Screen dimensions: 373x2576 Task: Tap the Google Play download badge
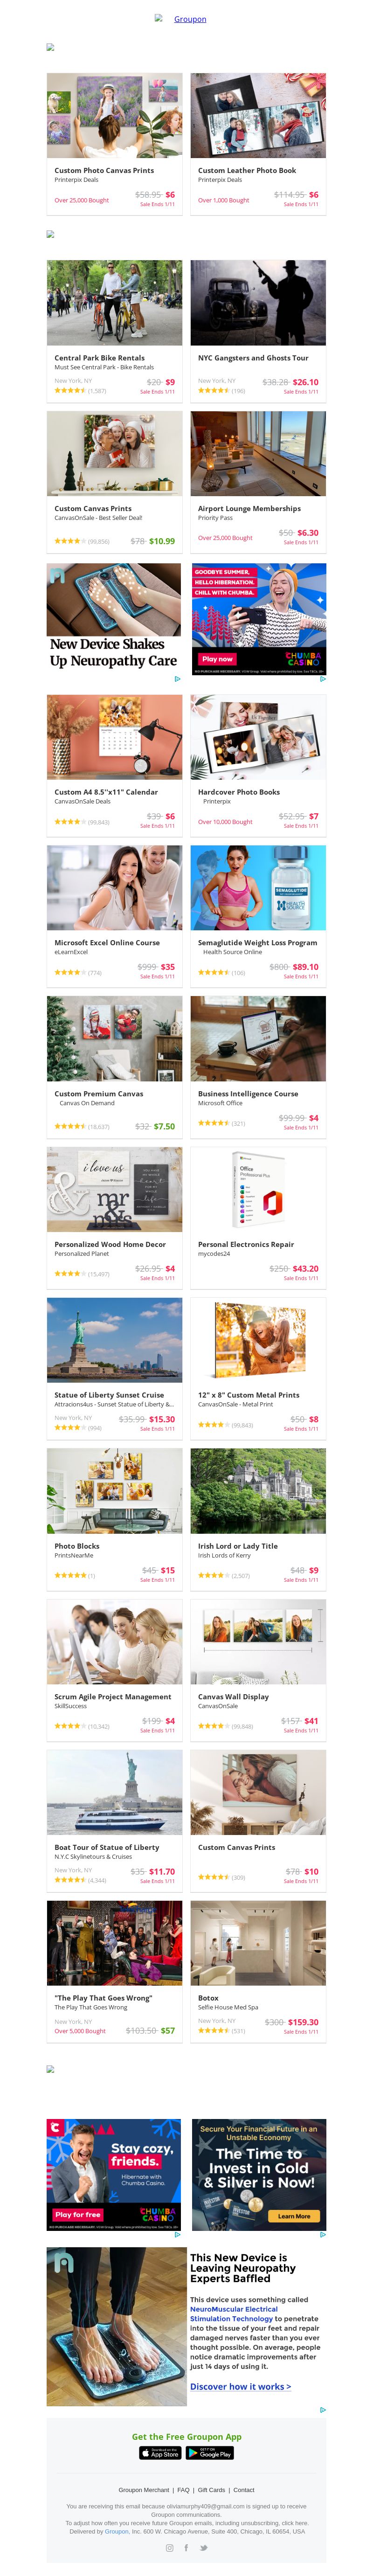(x=210, y=2452)
